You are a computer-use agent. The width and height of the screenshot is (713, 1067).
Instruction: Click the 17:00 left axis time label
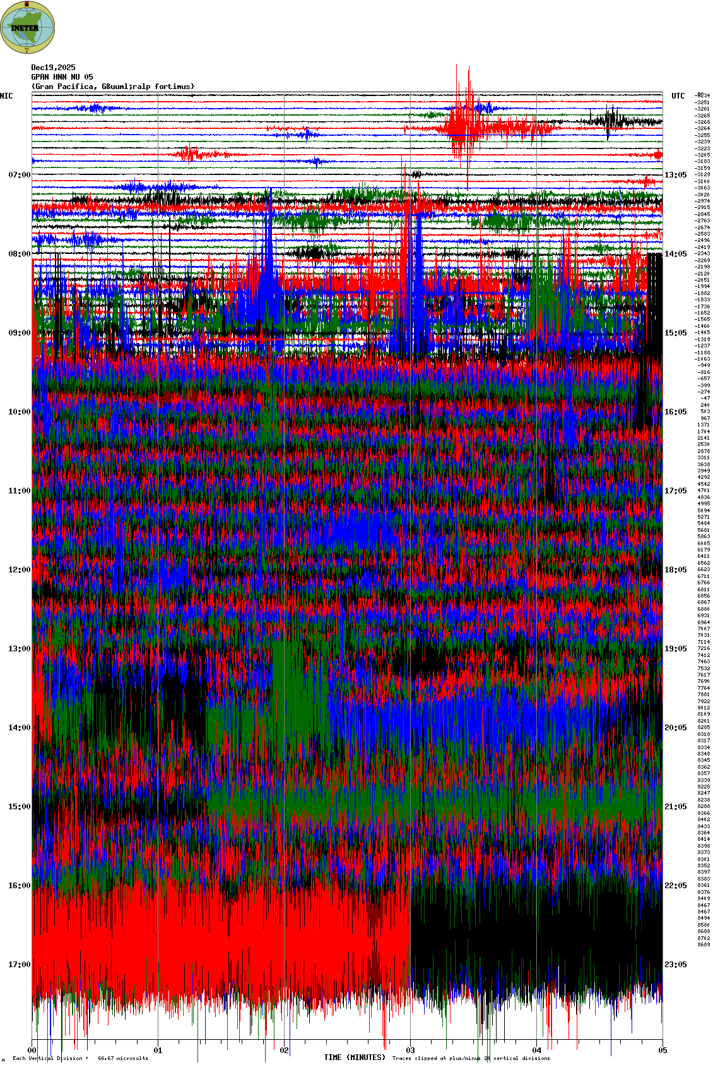[19, 965]
